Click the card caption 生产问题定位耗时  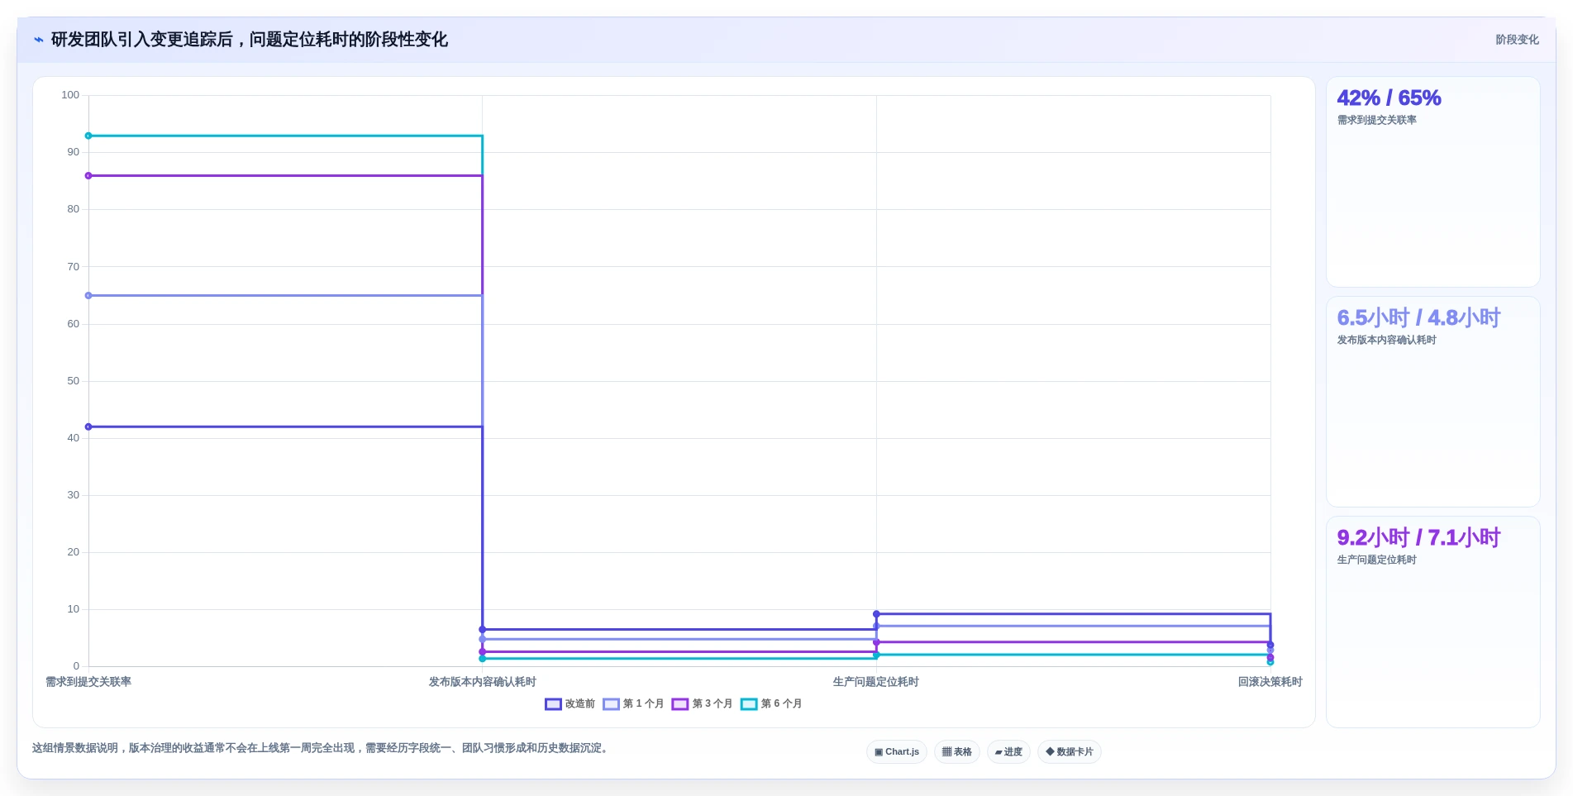click(1377, 560)
